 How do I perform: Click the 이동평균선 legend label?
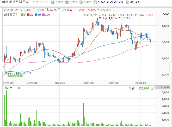(x=11, y=15)
